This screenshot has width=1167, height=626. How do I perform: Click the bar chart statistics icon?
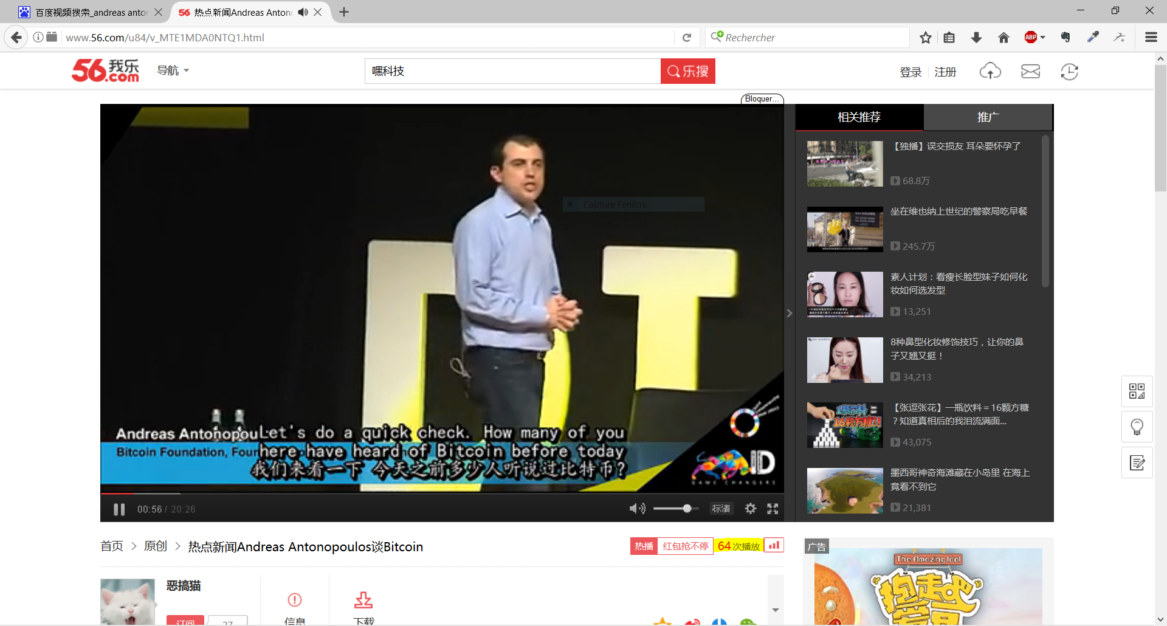[774, 546]
